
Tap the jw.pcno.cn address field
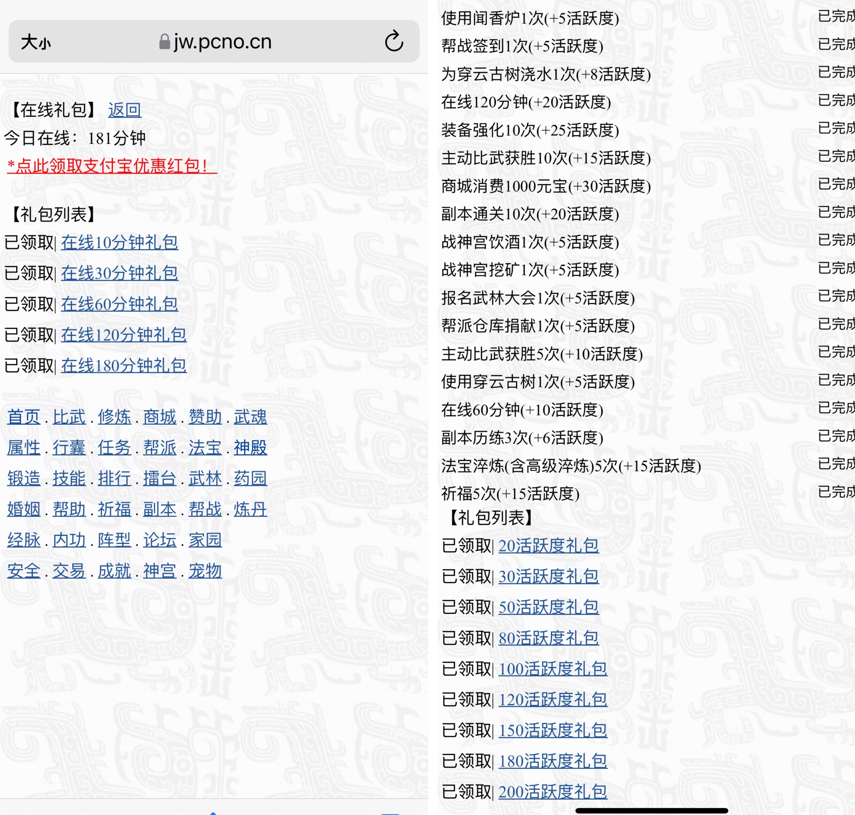(x=222, y=42)
